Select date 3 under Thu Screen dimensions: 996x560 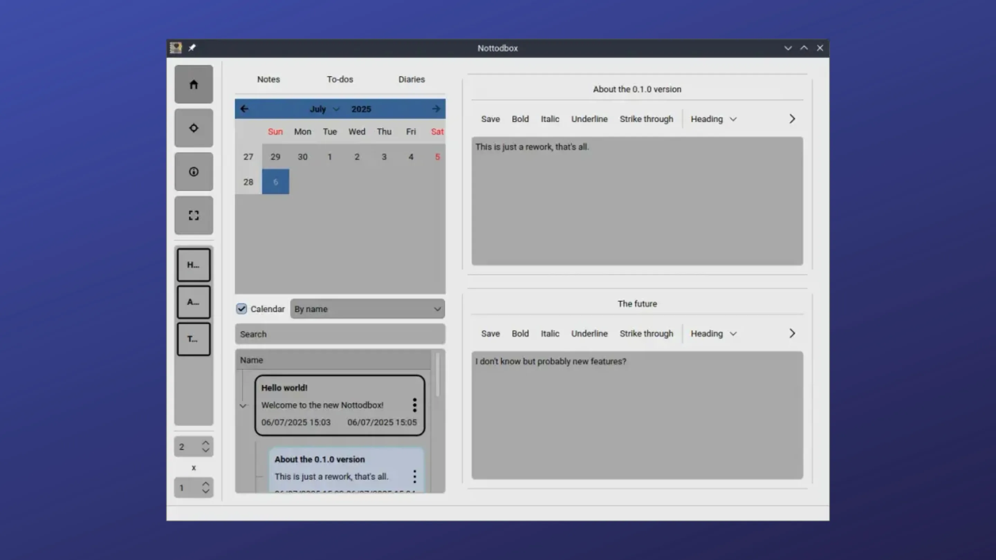click(x=384, y=157)
